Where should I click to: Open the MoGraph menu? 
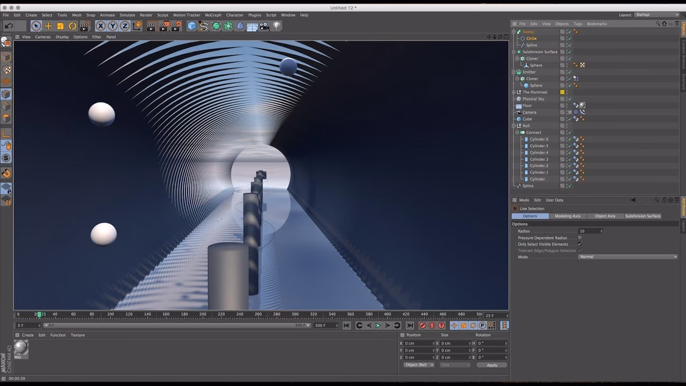213,15
